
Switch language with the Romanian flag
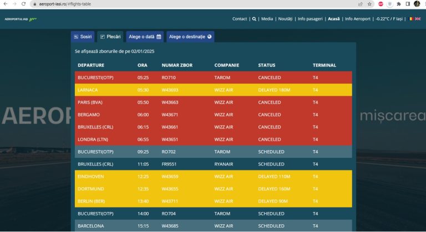pos(412,19)
